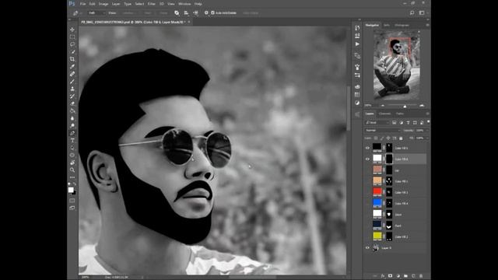The image size is (498, 280).
Task: Click the Mask button in options bar
Action: coord(148,13)
